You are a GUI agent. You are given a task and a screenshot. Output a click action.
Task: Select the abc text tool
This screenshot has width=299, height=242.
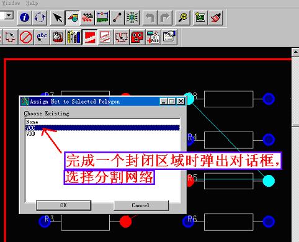[42, 37]
